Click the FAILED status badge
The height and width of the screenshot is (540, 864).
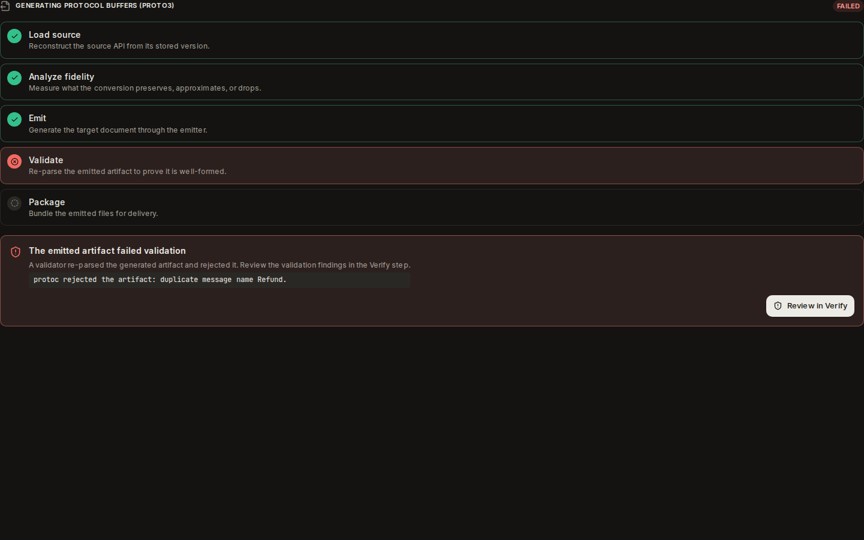848,6
